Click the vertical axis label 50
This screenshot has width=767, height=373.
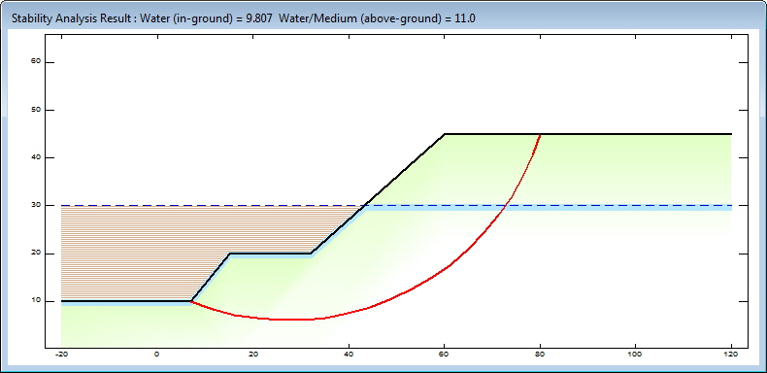point(35,110)
